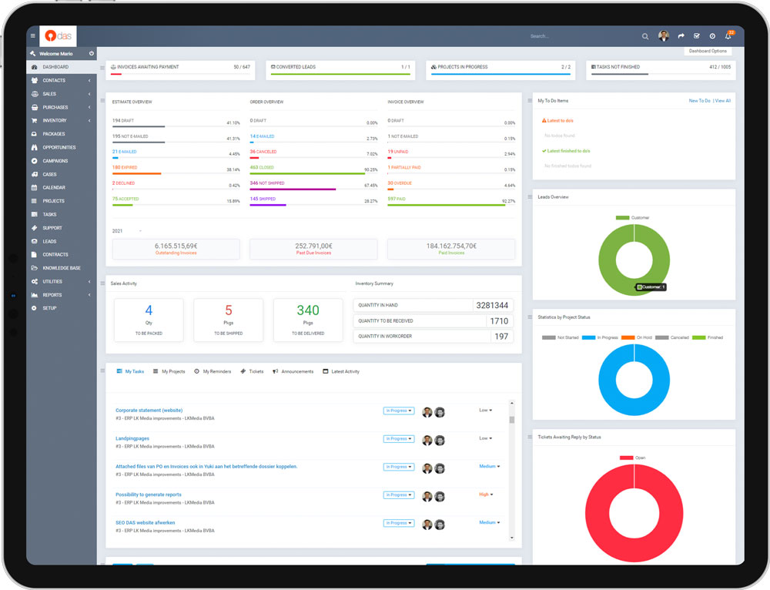Open High priority dropdown for reports task
The width and height of the screenshot is (770, 590).
tap(486, 494)
